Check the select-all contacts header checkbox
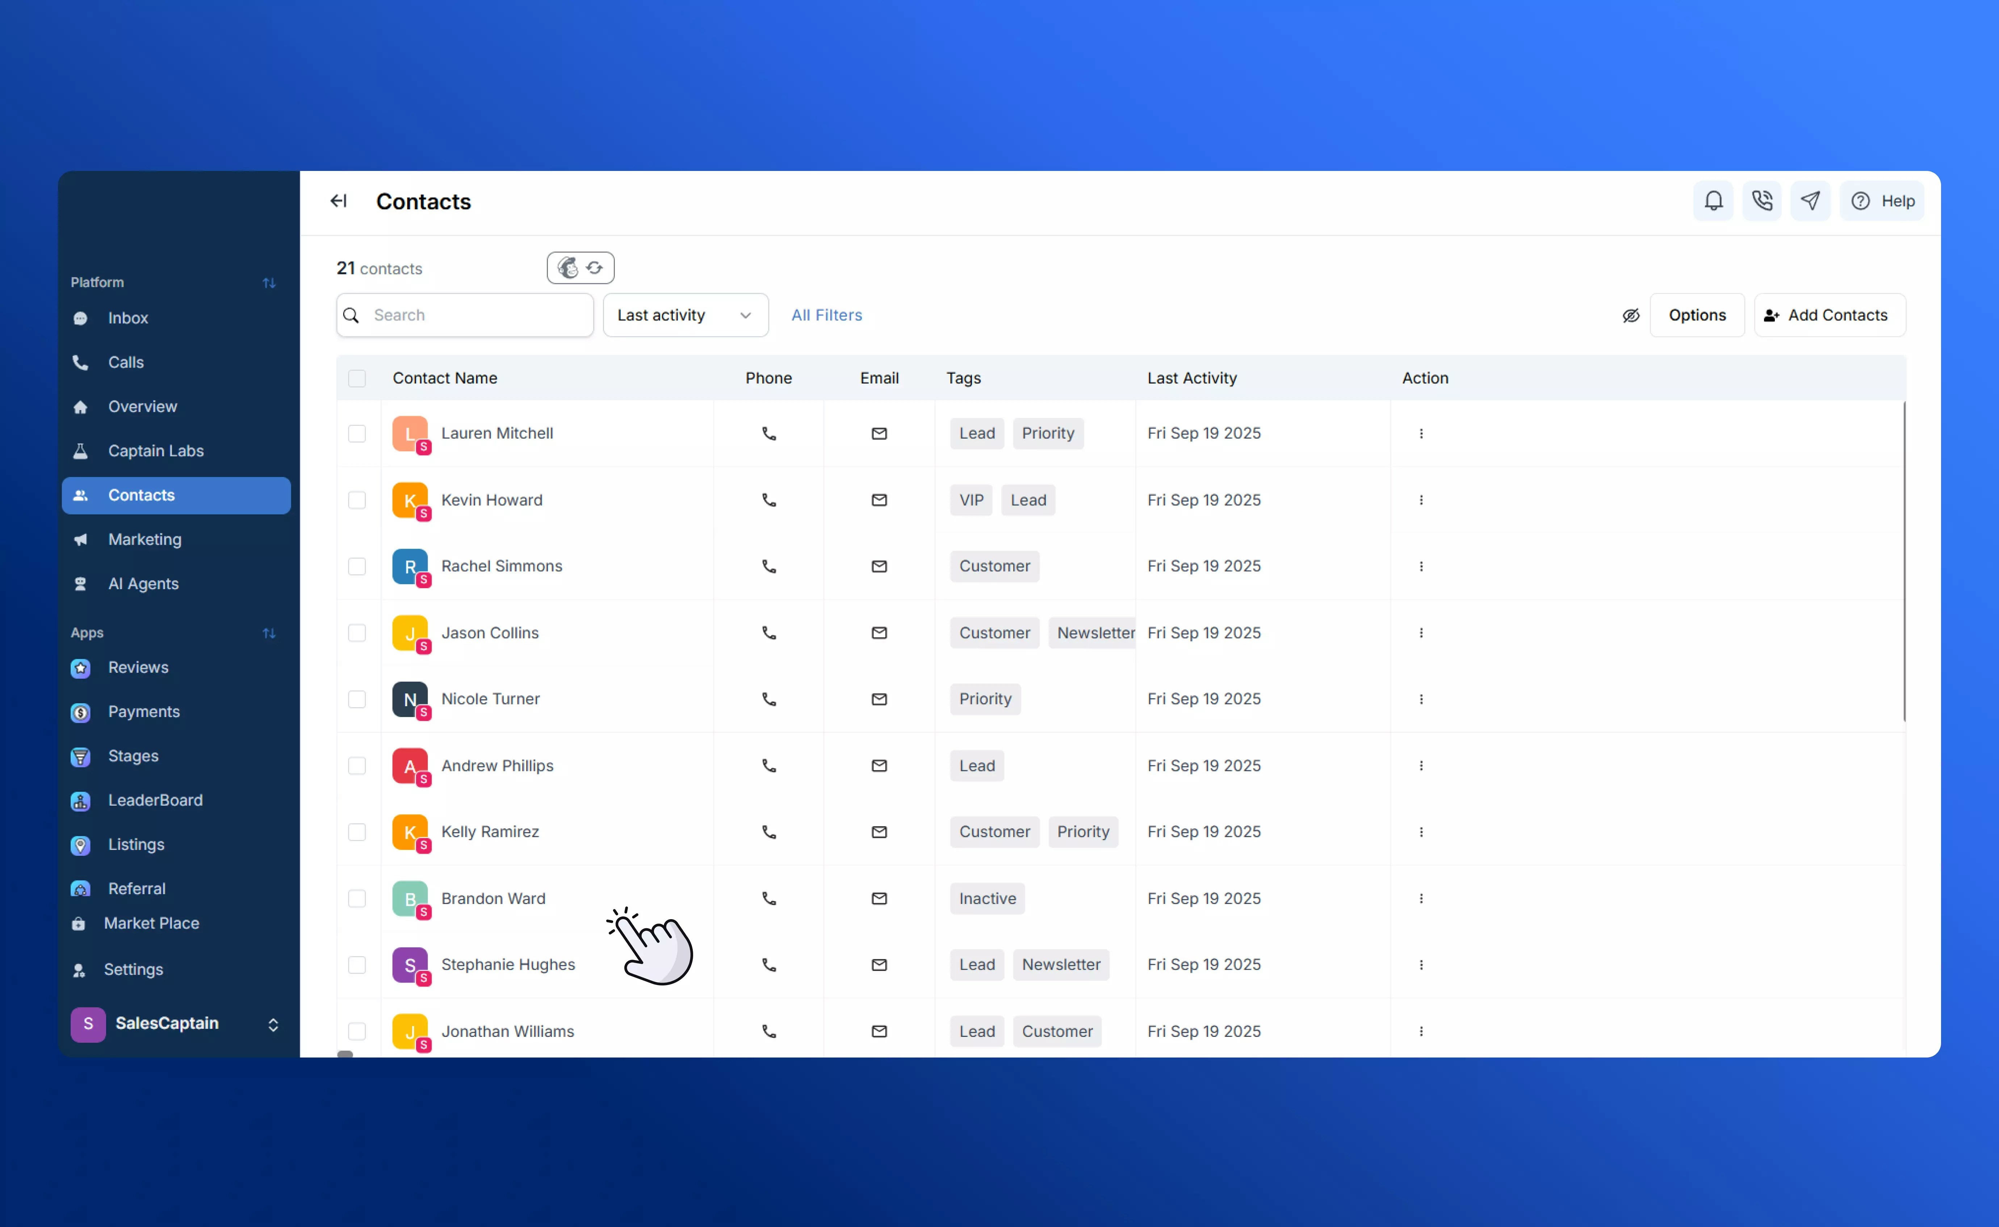The width and height of the screenshot is (1999, 1227). pos(357,378)
